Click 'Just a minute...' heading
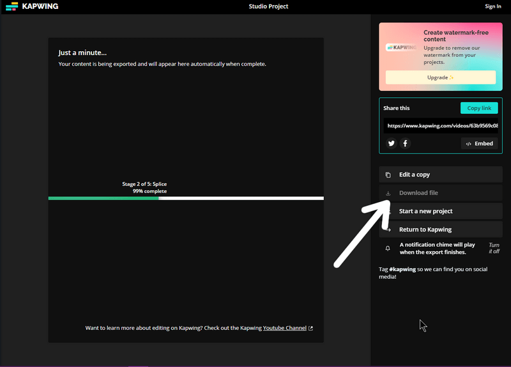Image resolution: width=511 pixels, height=367 pixels. pos(82,52)
